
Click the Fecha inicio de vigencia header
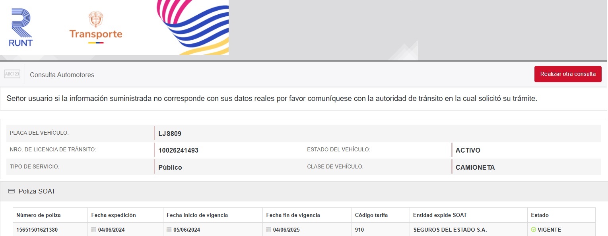point(197,215)
